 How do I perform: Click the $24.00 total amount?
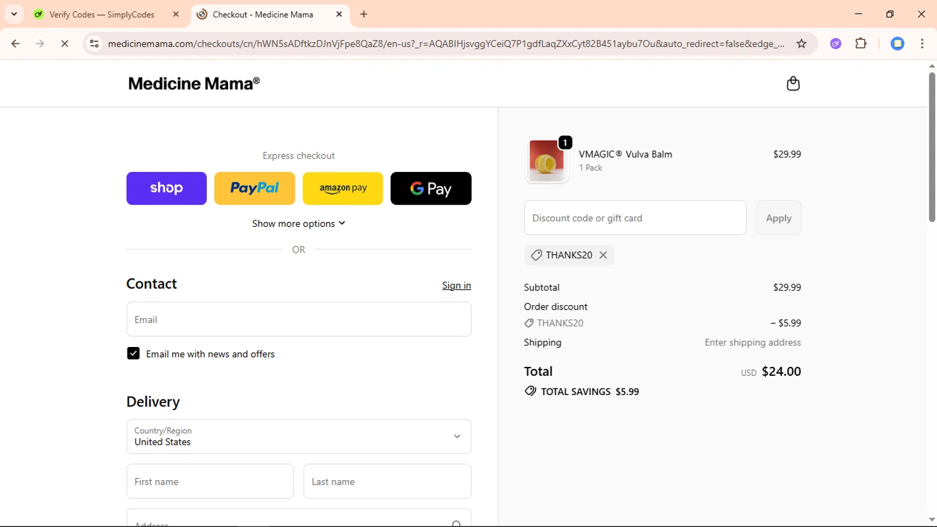781,371
